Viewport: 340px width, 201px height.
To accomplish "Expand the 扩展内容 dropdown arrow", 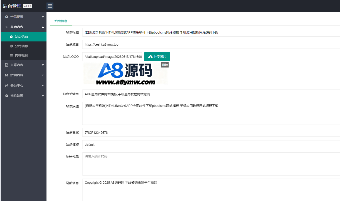I will [43, 75].
